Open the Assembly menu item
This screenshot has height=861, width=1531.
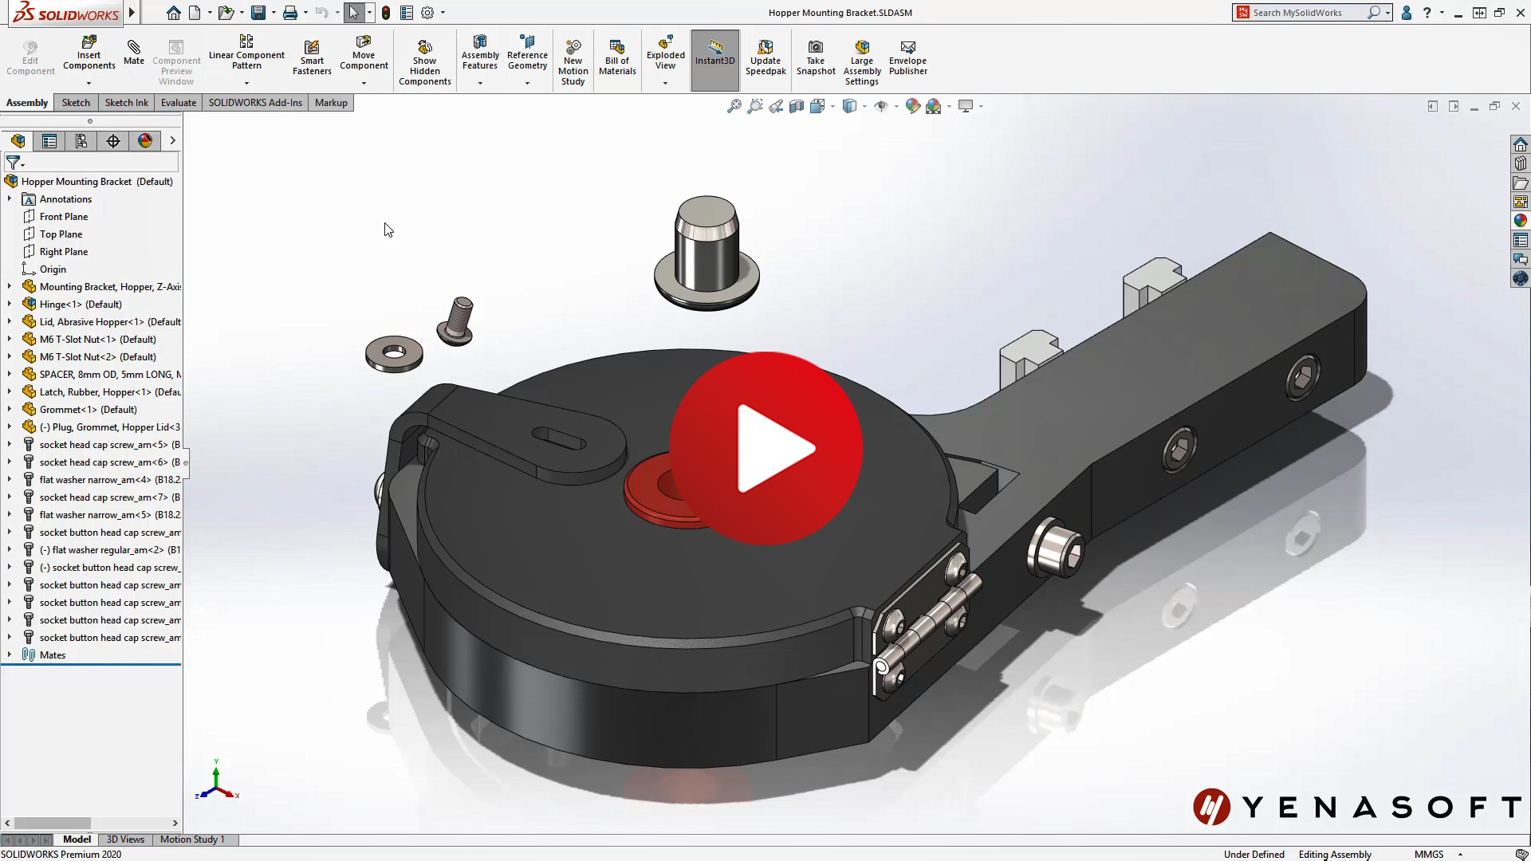click(27, 102)
